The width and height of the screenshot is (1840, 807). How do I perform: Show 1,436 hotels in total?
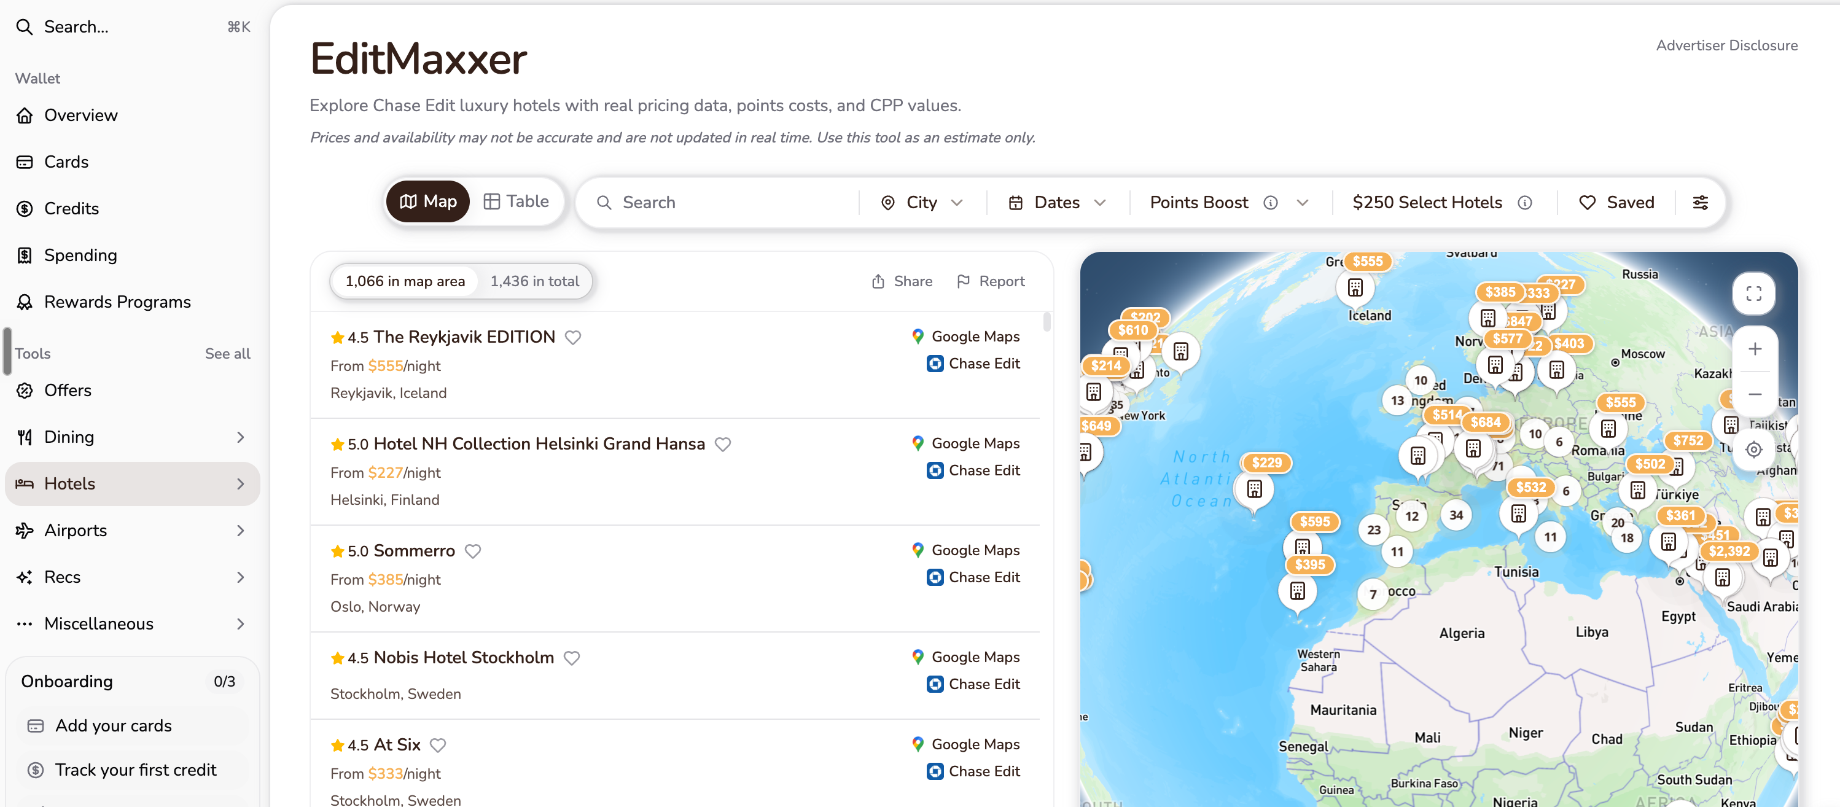(534, 281)
